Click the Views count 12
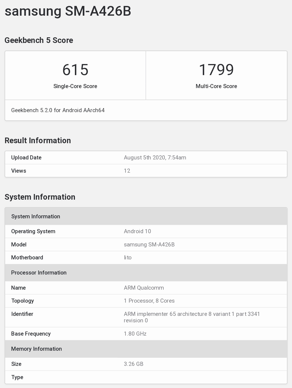Viewport: 292px width, 388px height. [127, 171]
